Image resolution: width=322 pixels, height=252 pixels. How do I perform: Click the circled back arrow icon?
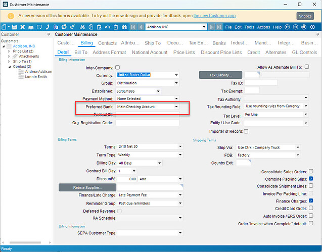287,27
